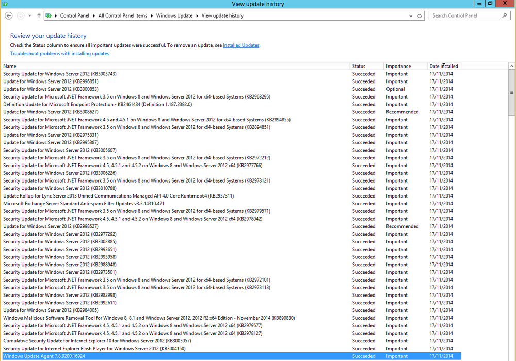Select .NET Framework 3.5 update KB2972212
This screenshot has height=361, width=516.
click(x=232, y=158)
